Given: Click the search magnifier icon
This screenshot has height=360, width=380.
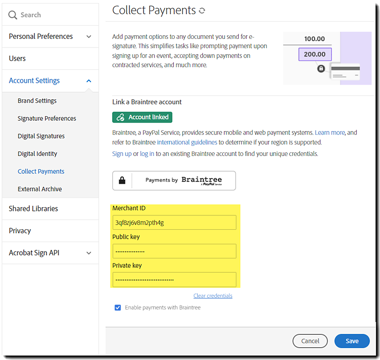Looking at the screenshot, I should point(12,15).
